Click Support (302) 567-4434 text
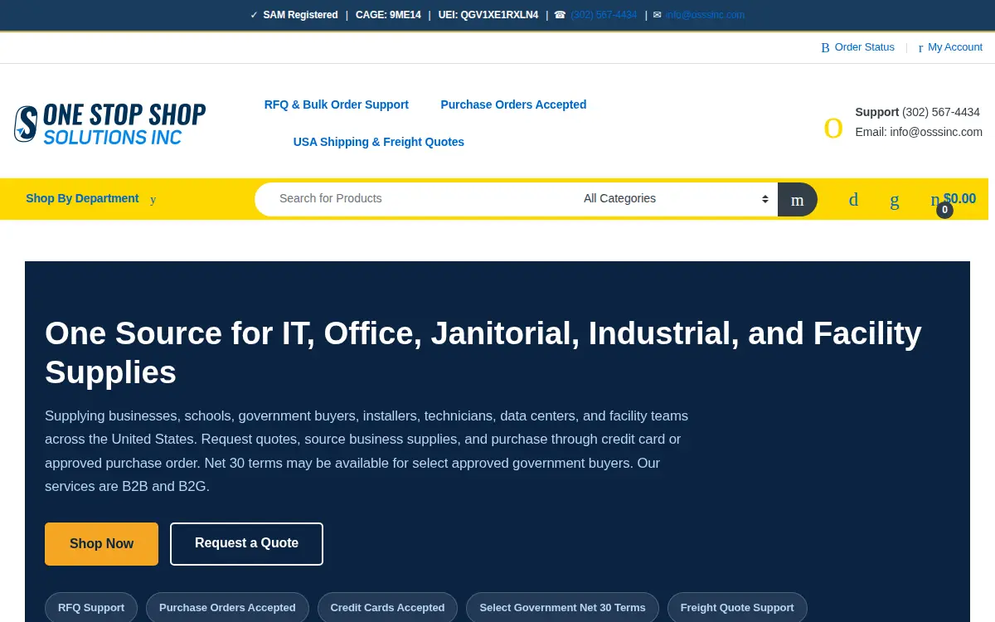Viewport: 995px width, 622px height. coord(918,112)
